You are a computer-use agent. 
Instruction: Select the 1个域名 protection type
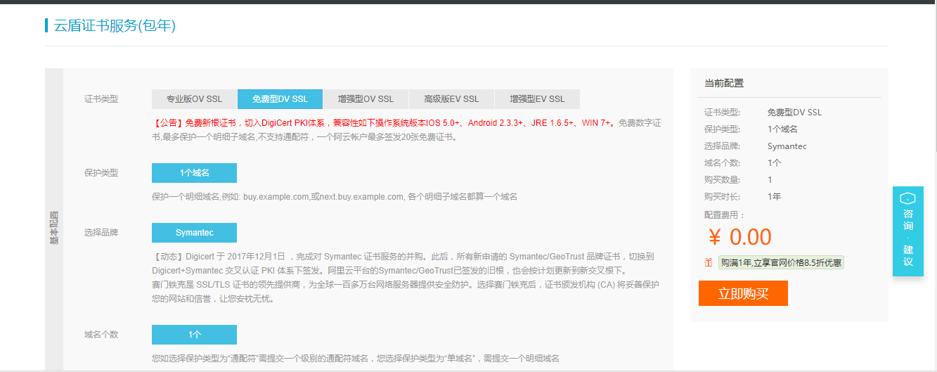coord(194,173)
